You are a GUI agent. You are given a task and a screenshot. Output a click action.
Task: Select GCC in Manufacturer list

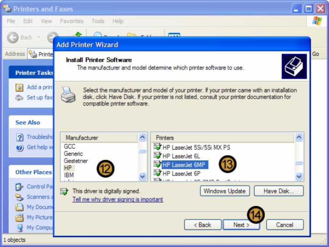(70, 146)
